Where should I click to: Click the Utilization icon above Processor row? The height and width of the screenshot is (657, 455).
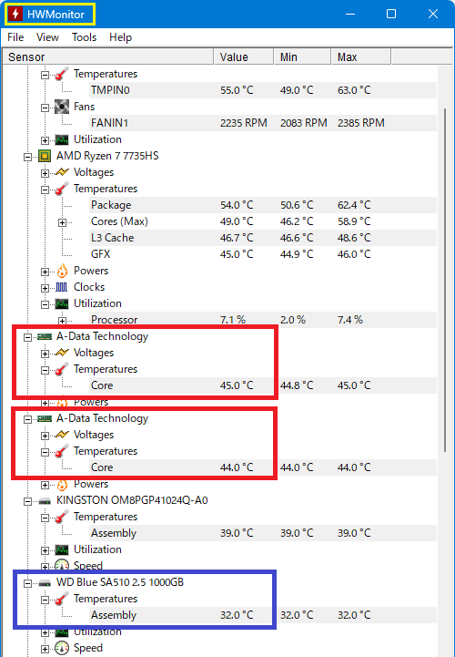(62, 303)
